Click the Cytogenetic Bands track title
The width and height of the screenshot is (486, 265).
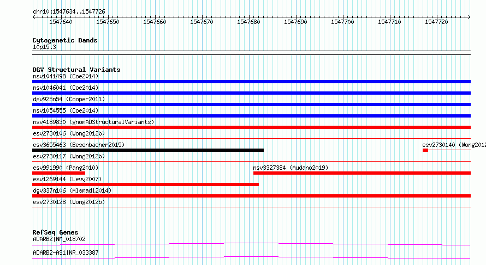65,40
